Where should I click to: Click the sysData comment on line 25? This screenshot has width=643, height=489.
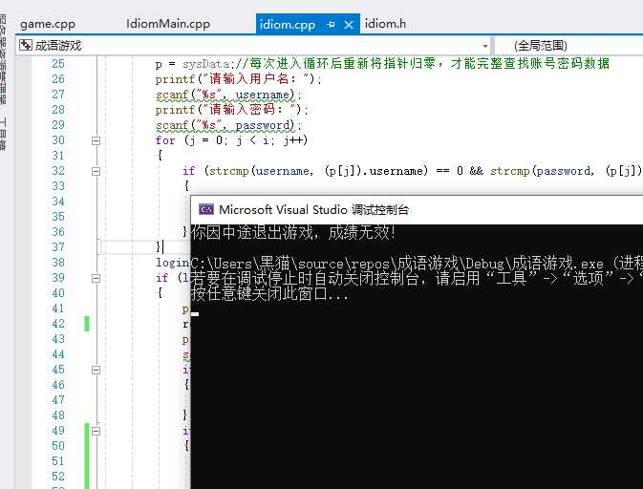(422, 63)
